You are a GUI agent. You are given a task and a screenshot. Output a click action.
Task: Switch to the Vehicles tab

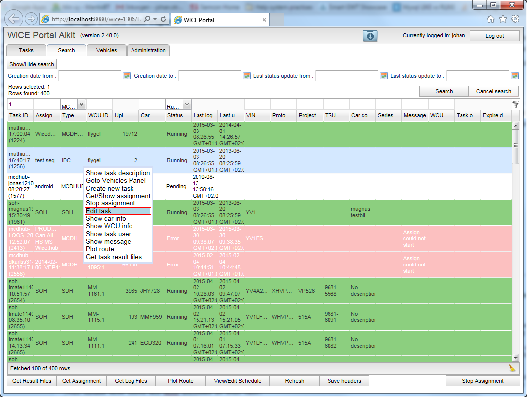pyautogui.click(x=107, y=50)
